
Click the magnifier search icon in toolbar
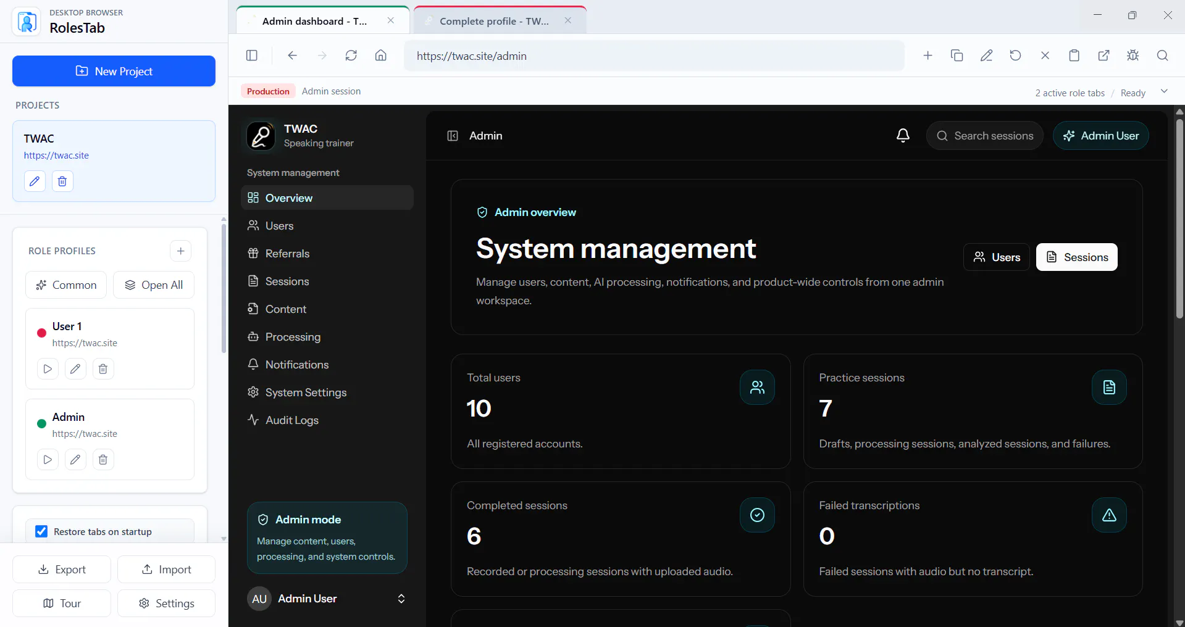point(1162,56)
